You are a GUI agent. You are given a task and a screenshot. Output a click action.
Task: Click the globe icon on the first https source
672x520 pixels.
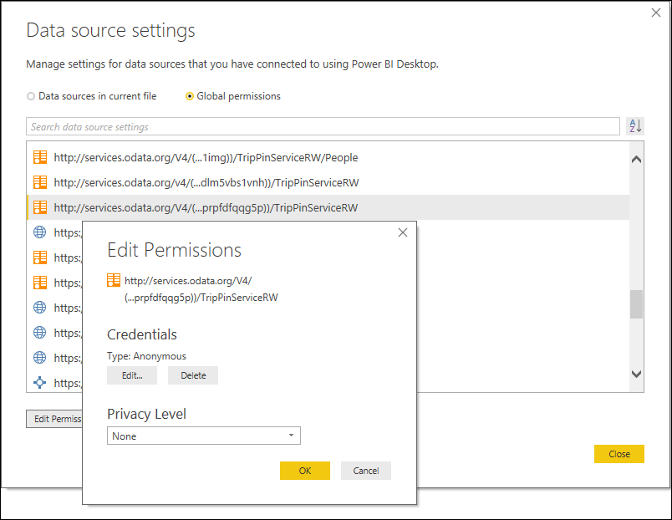(39, 232)
